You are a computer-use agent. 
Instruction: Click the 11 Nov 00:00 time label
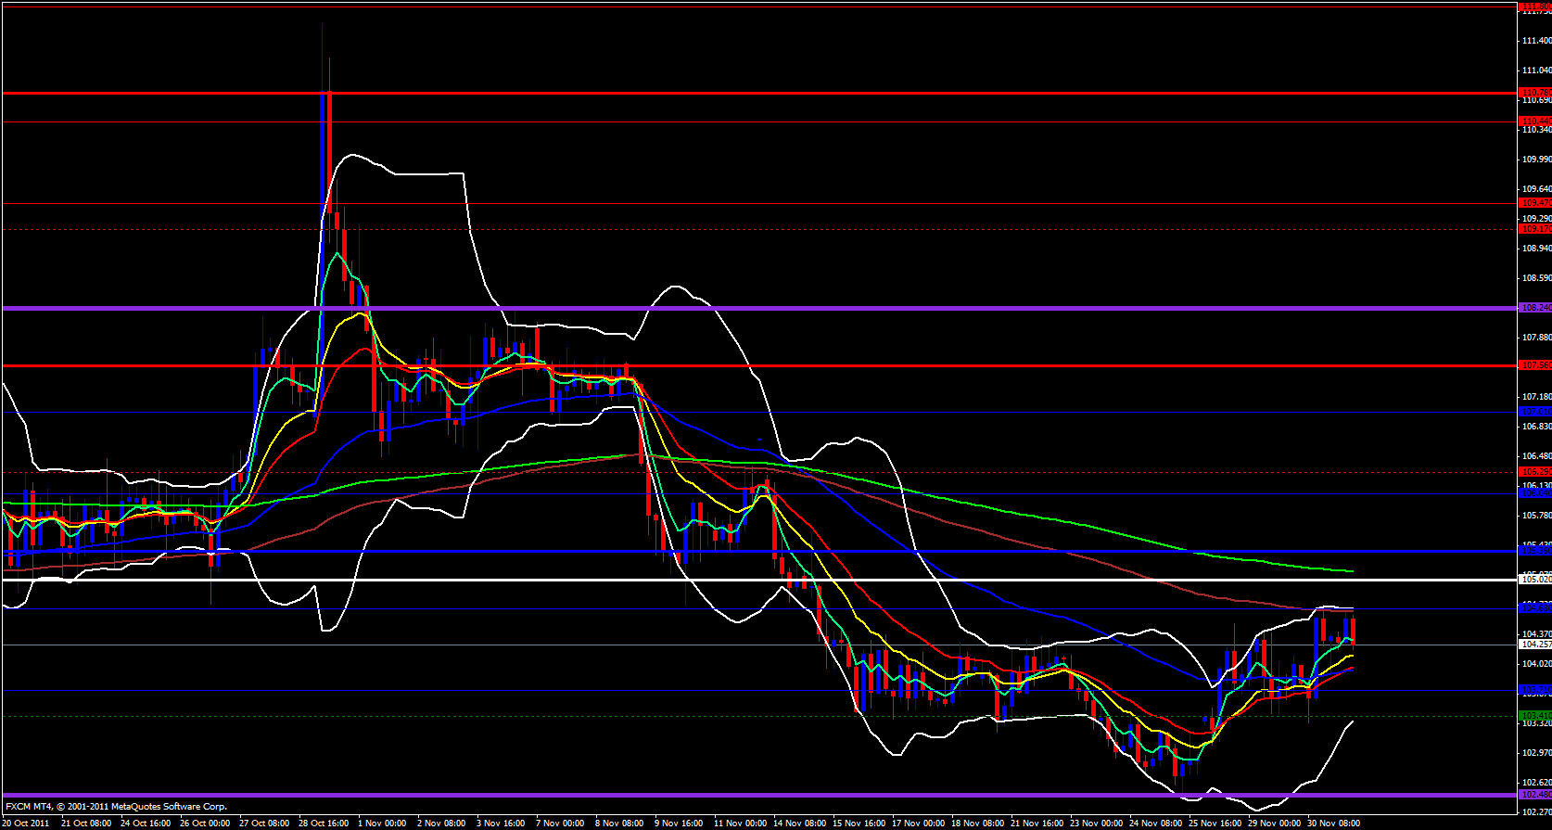pos(740,824)
